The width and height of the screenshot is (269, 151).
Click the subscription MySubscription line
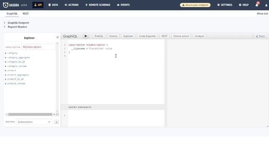coord(88,45)
